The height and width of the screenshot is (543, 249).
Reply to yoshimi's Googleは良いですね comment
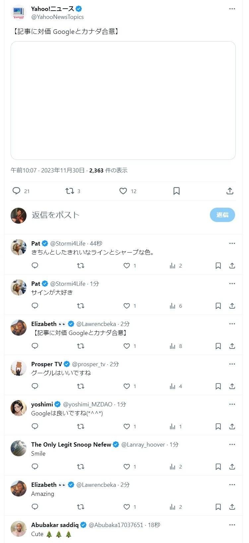click(35, 426)
